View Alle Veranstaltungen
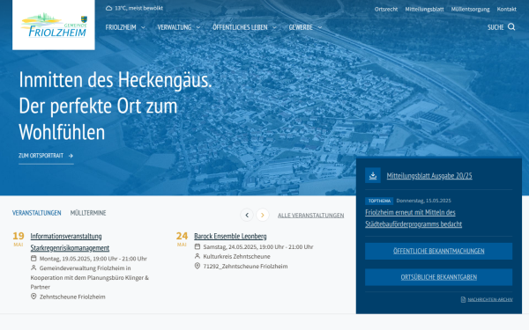This screenshot has width=529, height=330. [x=310, y=216]
